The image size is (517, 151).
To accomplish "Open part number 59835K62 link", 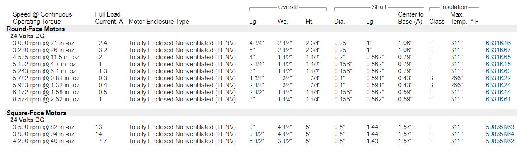I will pos(500,141).
